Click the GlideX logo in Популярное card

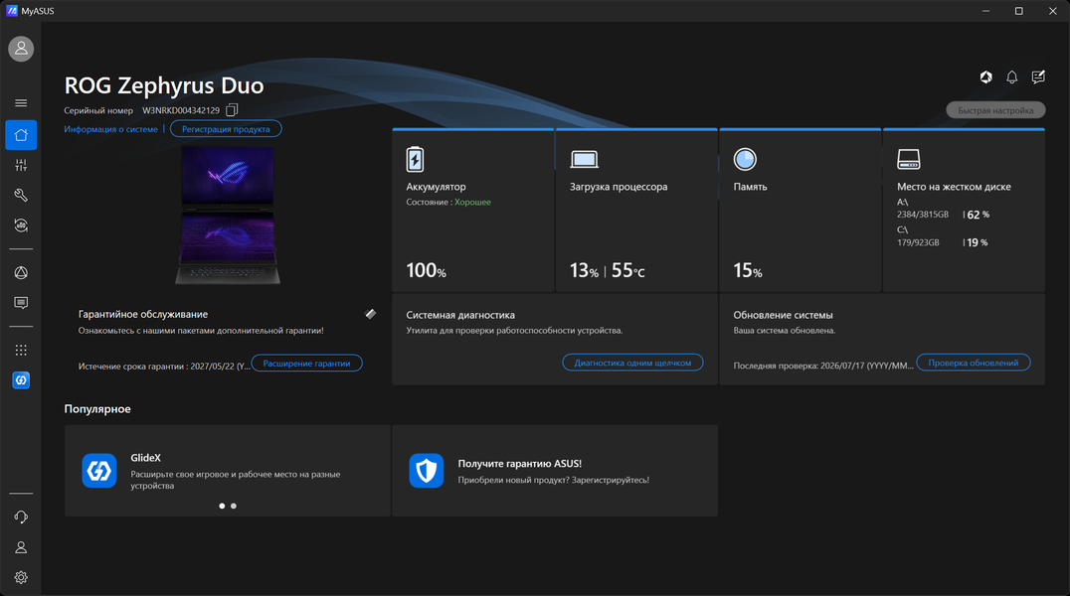point(99,471)
